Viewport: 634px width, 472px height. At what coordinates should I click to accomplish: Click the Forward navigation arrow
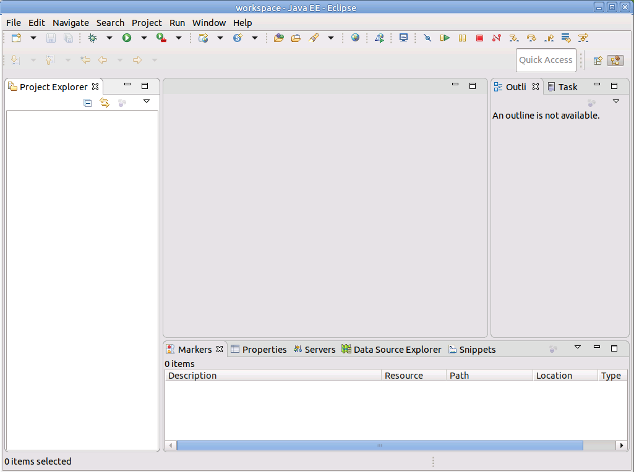coord(137,60)
